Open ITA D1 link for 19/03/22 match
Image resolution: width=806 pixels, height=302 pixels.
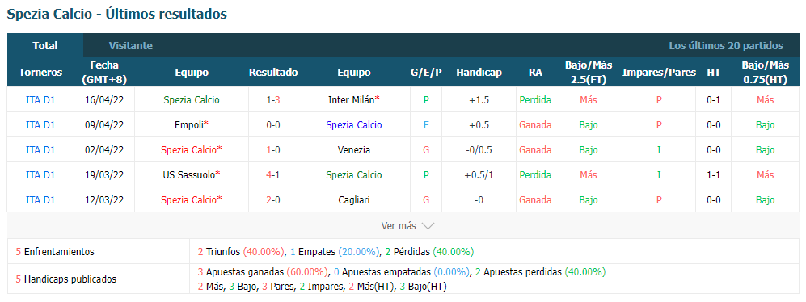click(40, 175)
